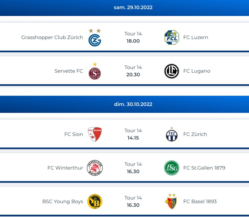Click the FC Luzern logo

(x=172, y=37)
